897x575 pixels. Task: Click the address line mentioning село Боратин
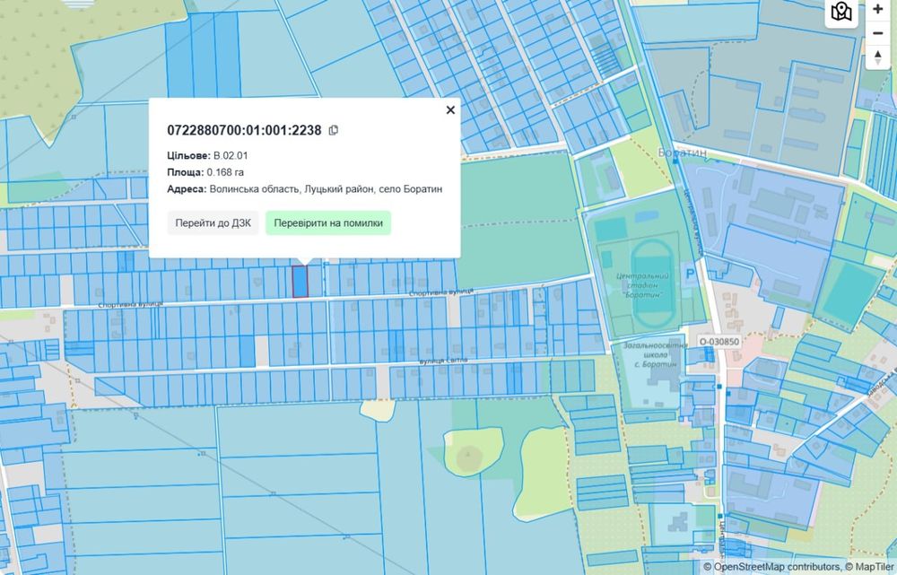coord(304,188)
